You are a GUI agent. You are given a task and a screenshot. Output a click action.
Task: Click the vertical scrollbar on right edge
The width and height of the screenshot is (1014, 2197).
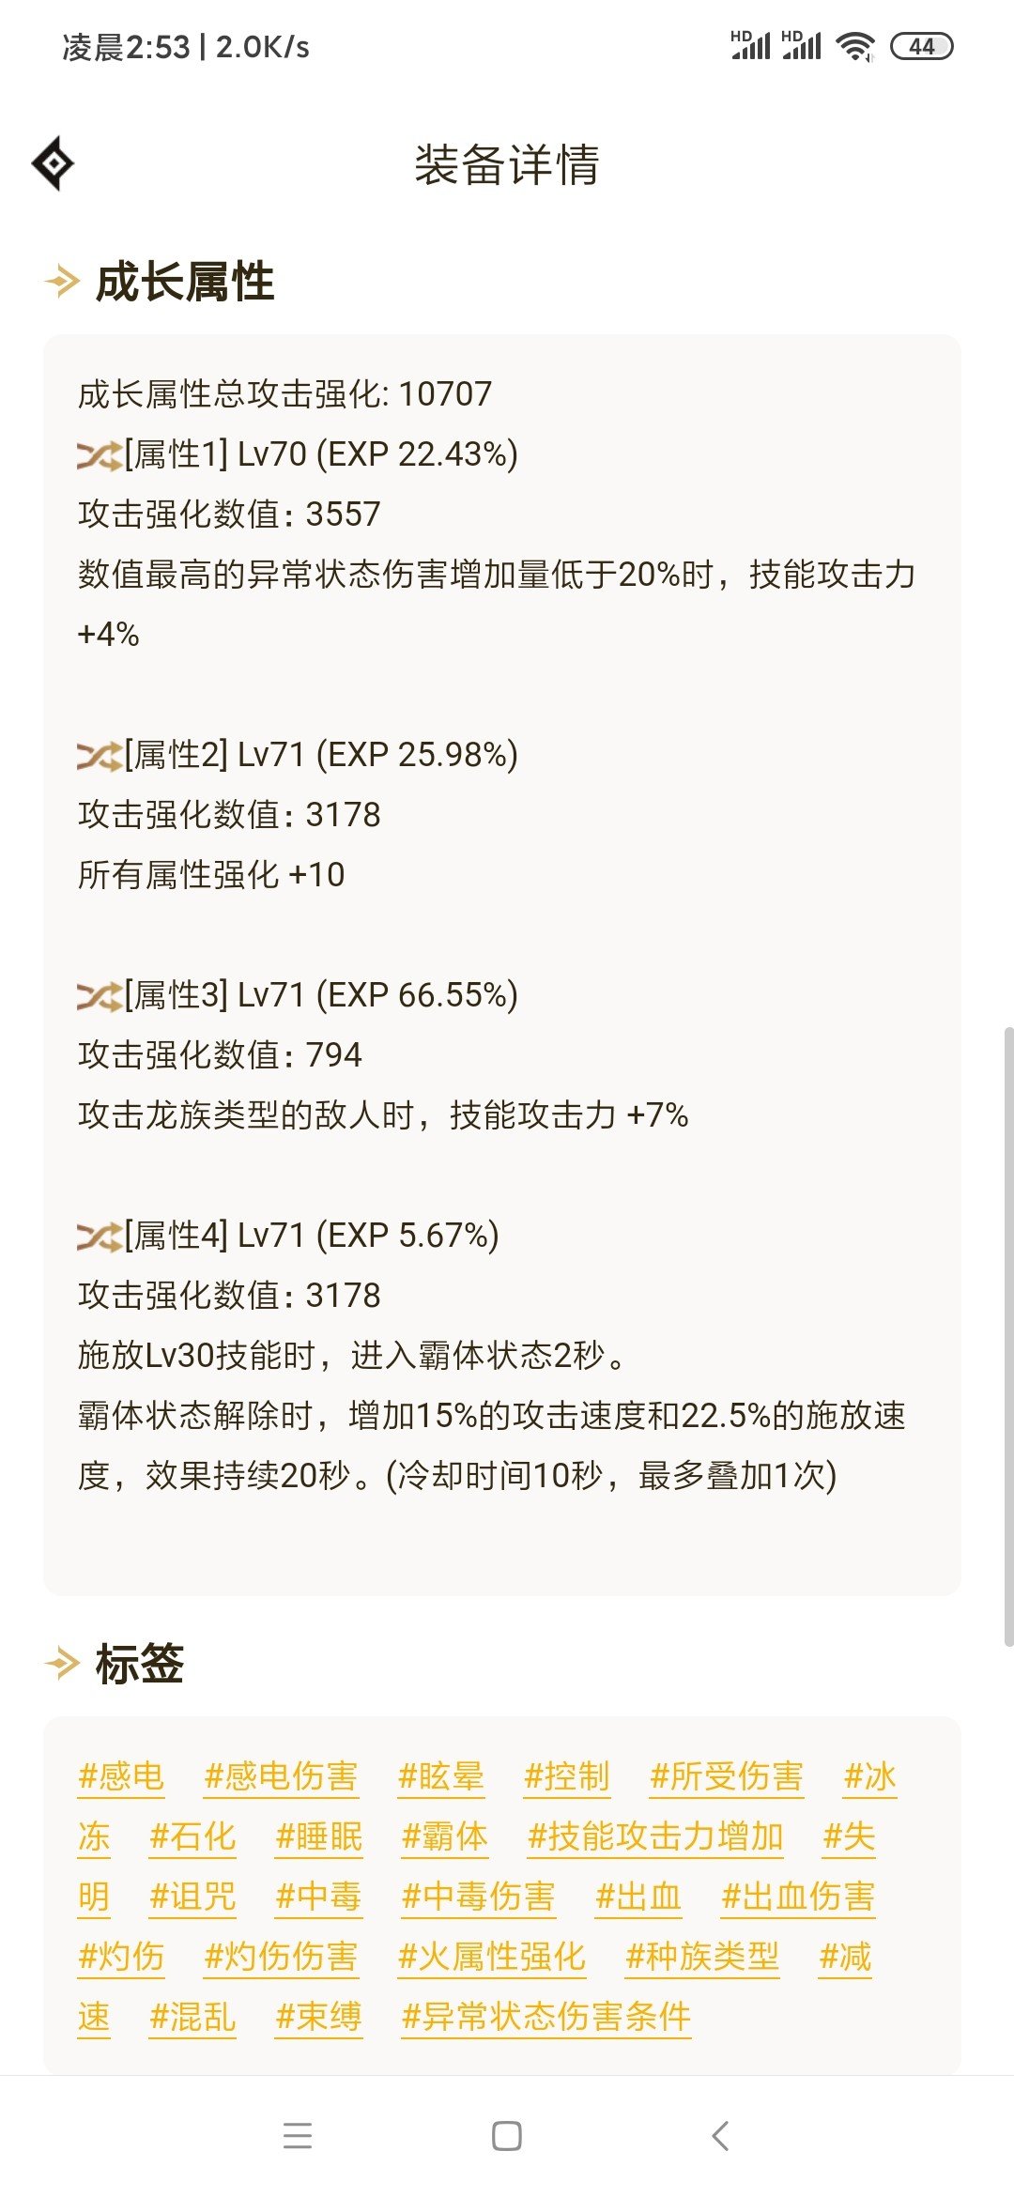pyautogui.click(x=1008, y=1337)
